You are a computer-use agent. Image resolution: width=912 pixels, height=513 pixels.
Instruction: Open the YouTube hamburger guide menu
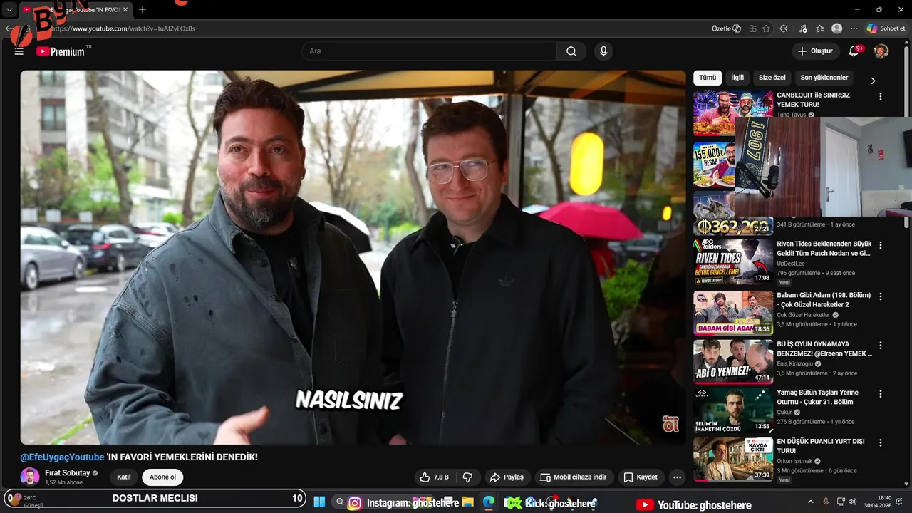pos(19,51)
